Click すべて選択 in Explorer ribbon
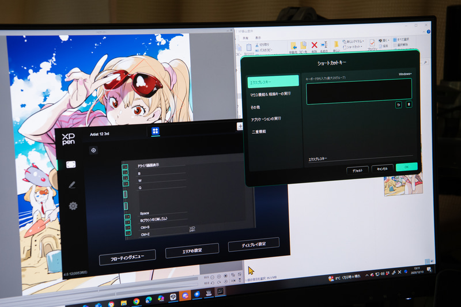 coord(401,39)
